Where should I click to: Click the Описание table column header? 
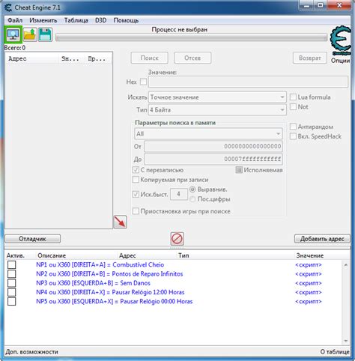[x=52, y=255]
